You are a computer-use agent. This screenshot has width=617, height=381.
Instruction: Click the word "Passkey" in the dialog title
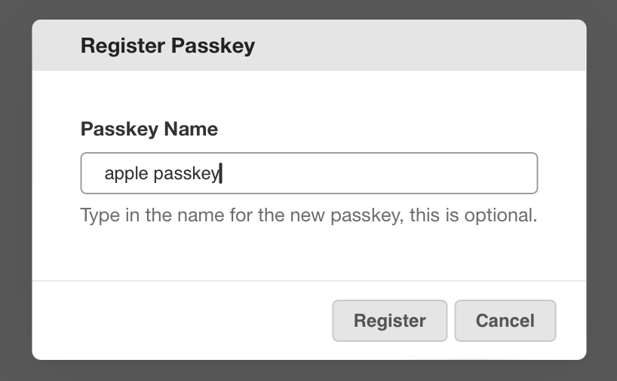(213, 46)
